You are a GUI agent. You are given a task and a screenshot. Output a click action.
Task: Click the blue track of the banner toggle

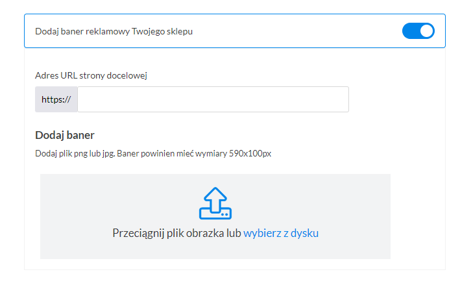click(x=411, y=31)
